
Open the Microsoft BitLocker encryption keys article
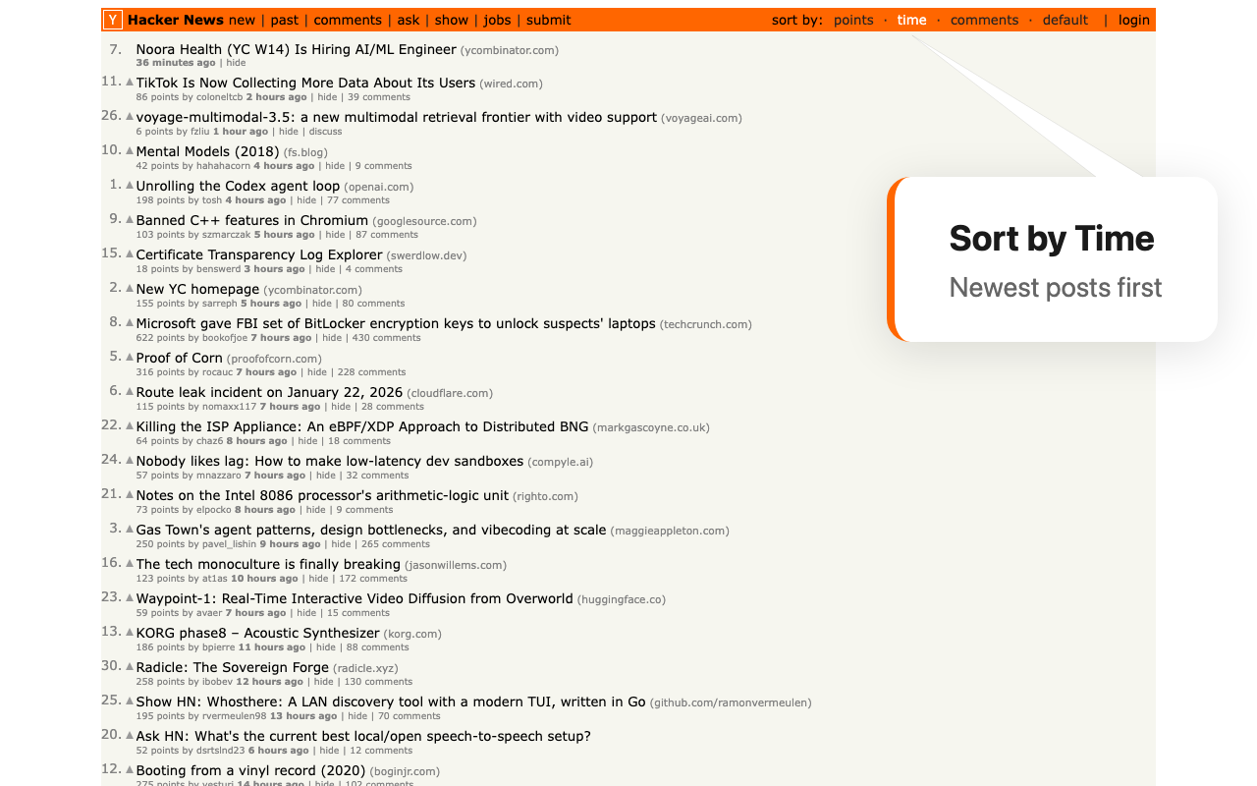[396, 323]
